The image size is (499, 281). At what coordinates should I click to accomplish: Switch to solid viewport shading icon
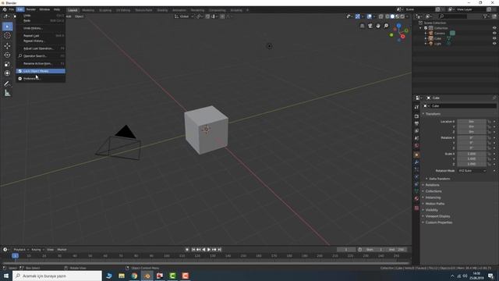click(392, 16)
